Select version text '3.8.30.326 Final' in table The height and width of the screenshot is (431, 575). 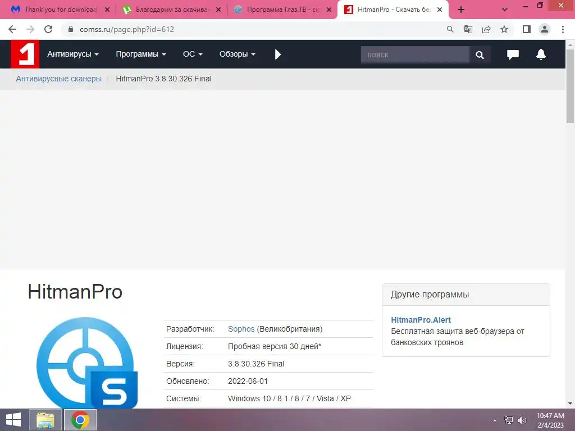point(256,364)
